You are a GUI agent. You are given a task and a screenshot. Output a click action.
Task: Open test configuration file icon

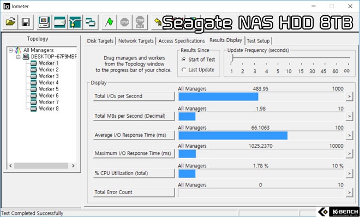coord(10,22)
